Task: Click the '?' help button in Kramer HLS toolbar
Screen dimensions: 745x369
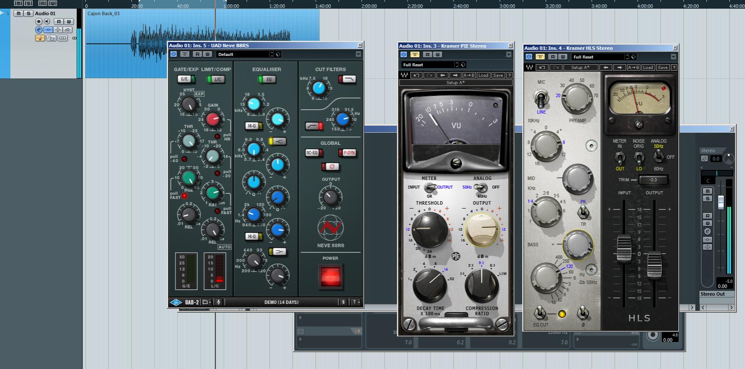Action: click(x=674, y=67)
